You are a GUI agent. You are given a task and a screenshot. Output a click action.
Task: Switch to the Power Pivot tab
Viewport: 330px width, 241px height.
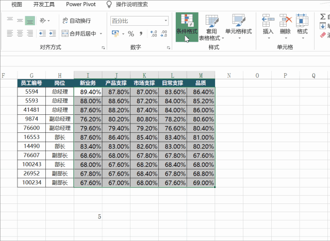point(80,4)
